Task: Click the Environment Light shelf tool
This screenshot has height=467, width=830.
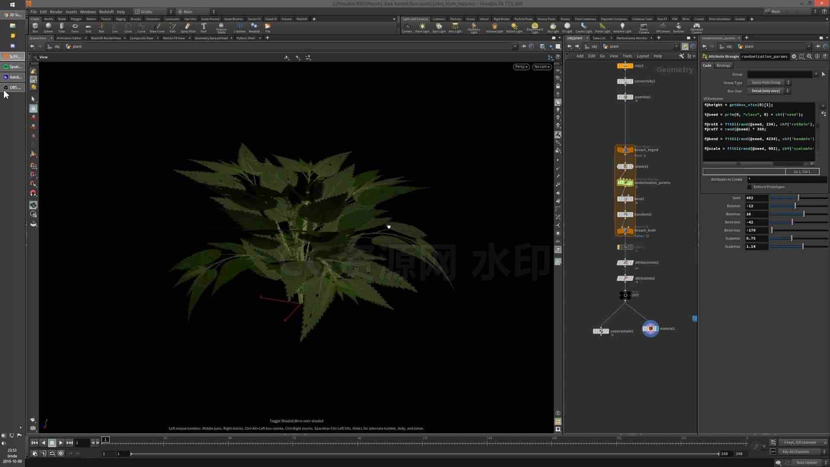Action: 535,29
